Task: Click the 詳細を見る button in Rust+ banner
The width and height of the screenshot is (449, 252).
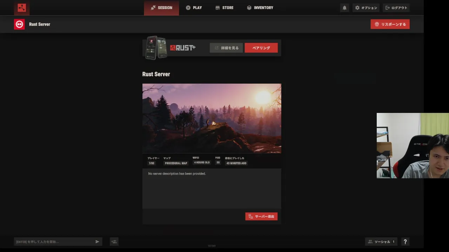Action: [x=226, y=48]
